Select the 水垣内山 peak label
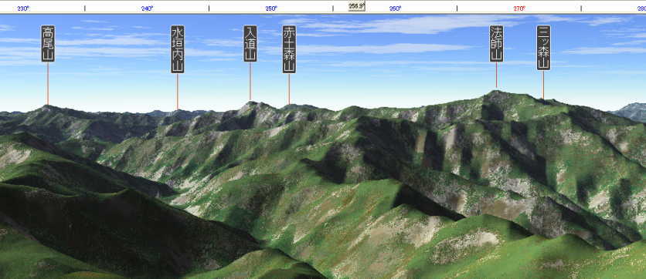646x279 pixels. tap(178, 49)
